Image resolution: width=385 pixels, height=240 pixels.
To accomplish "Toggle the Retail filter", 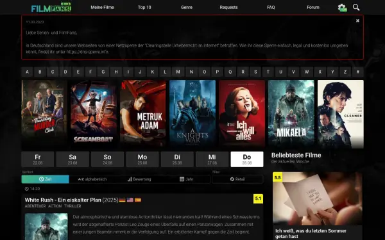I will (x=237, y=179).
